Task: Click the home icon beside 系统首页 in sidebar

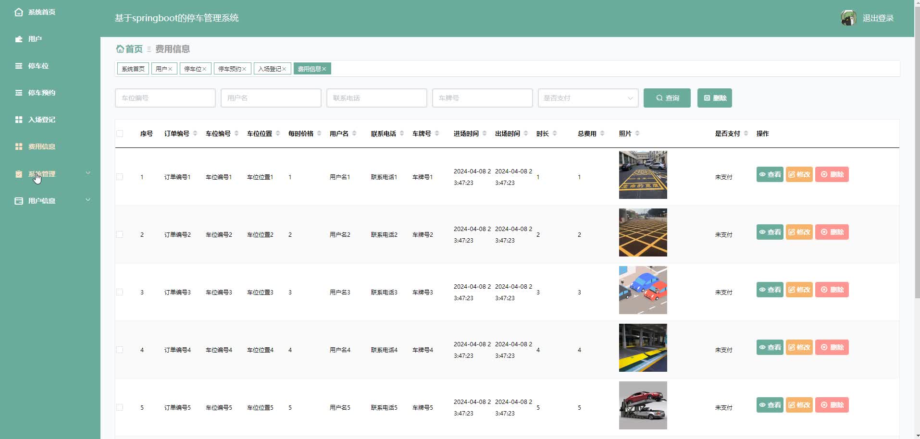Action: (x=19, y=12)
